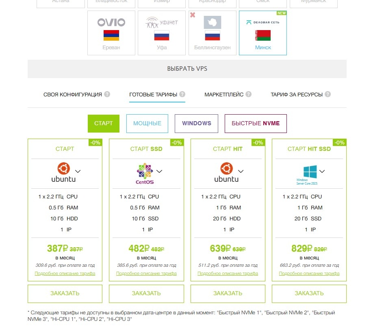Switch to the Маркетплейс tab
384x331 pixels.
(x=224, y=94)
